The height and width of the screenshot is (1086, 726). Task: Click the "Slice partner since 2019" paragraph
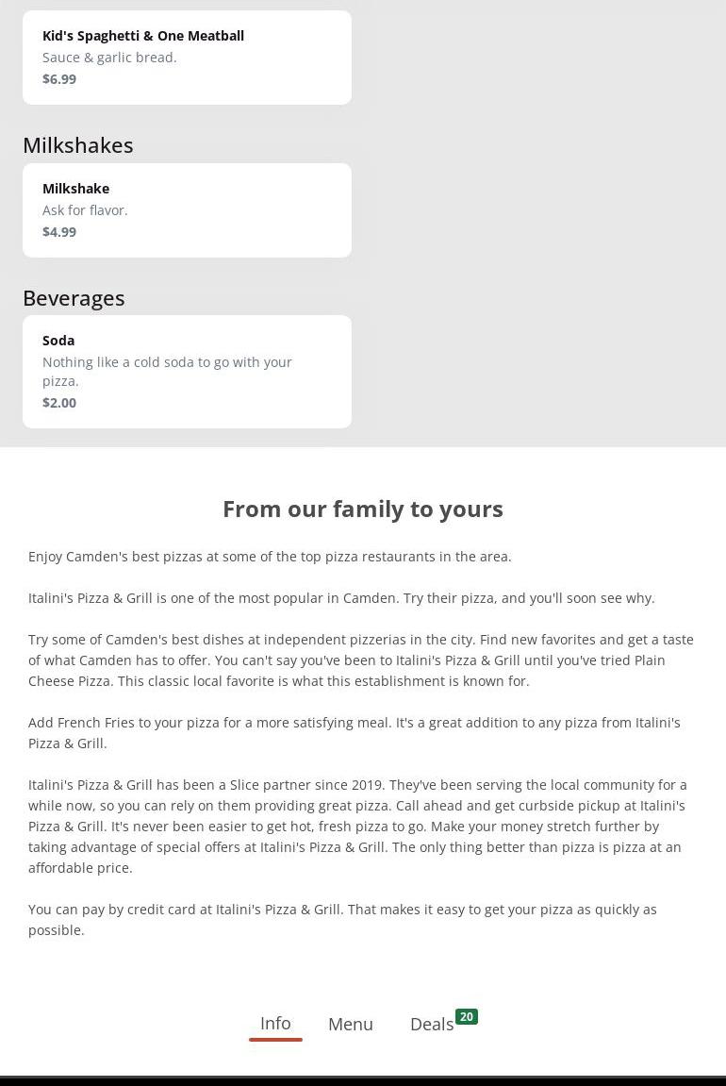point(357,827)
